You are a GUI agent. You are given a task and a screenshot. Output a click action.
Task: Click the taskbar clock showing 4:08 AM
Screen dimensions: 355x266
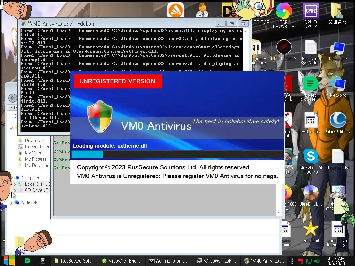[336, 261]
